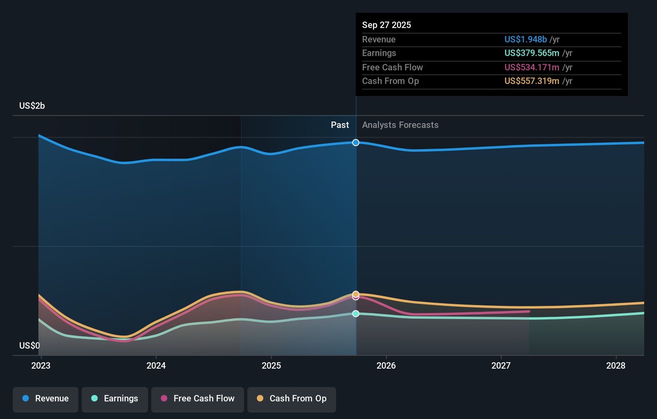This screenshot has height=419, width=657.
Task: Expand the Sep 27 2025 tooltip header
Action: [x=387, y=25]
